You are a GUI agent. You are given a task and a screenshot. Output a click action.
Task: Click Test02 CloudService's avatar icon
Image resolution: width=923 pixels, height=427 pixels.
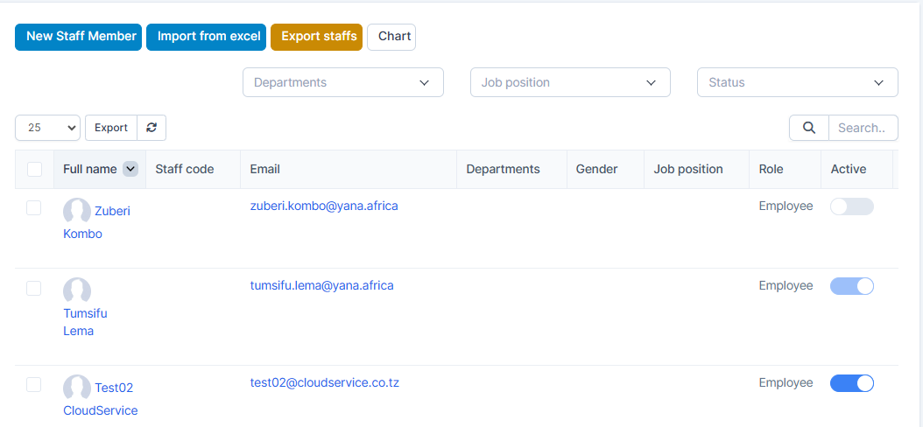[77, 388]
